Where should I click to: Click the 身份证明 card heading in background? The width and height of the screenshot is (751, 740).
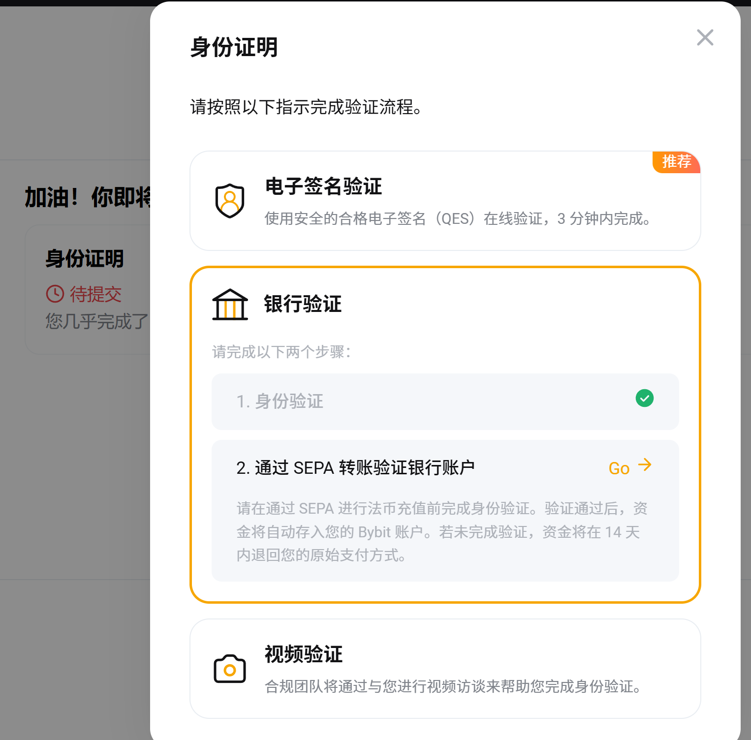coord(85,259)
